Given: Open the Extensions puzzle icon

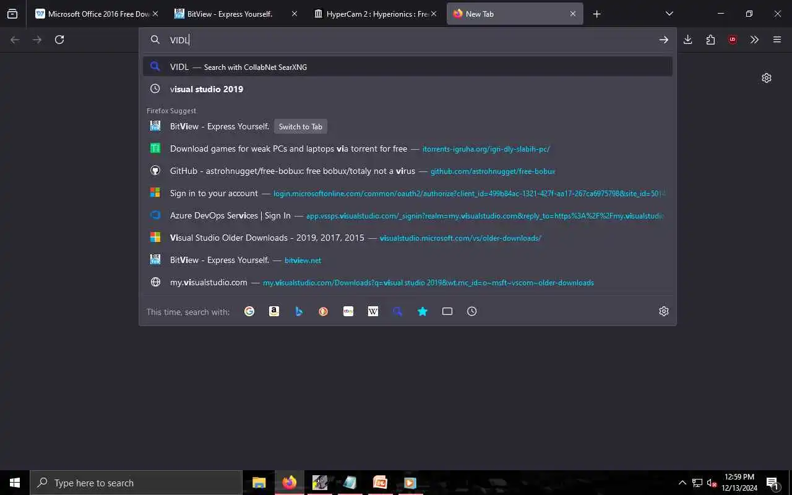Looking at the screenshot, I should (710, 40).
